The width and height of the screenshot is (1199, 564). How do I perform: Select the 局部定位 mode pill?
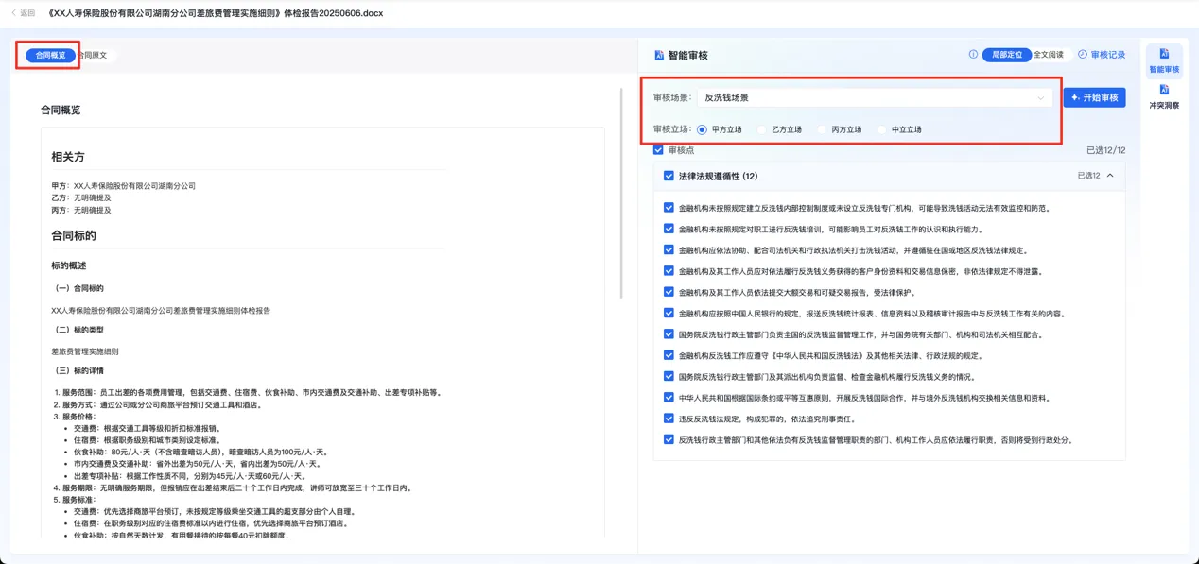[1006, 55]
